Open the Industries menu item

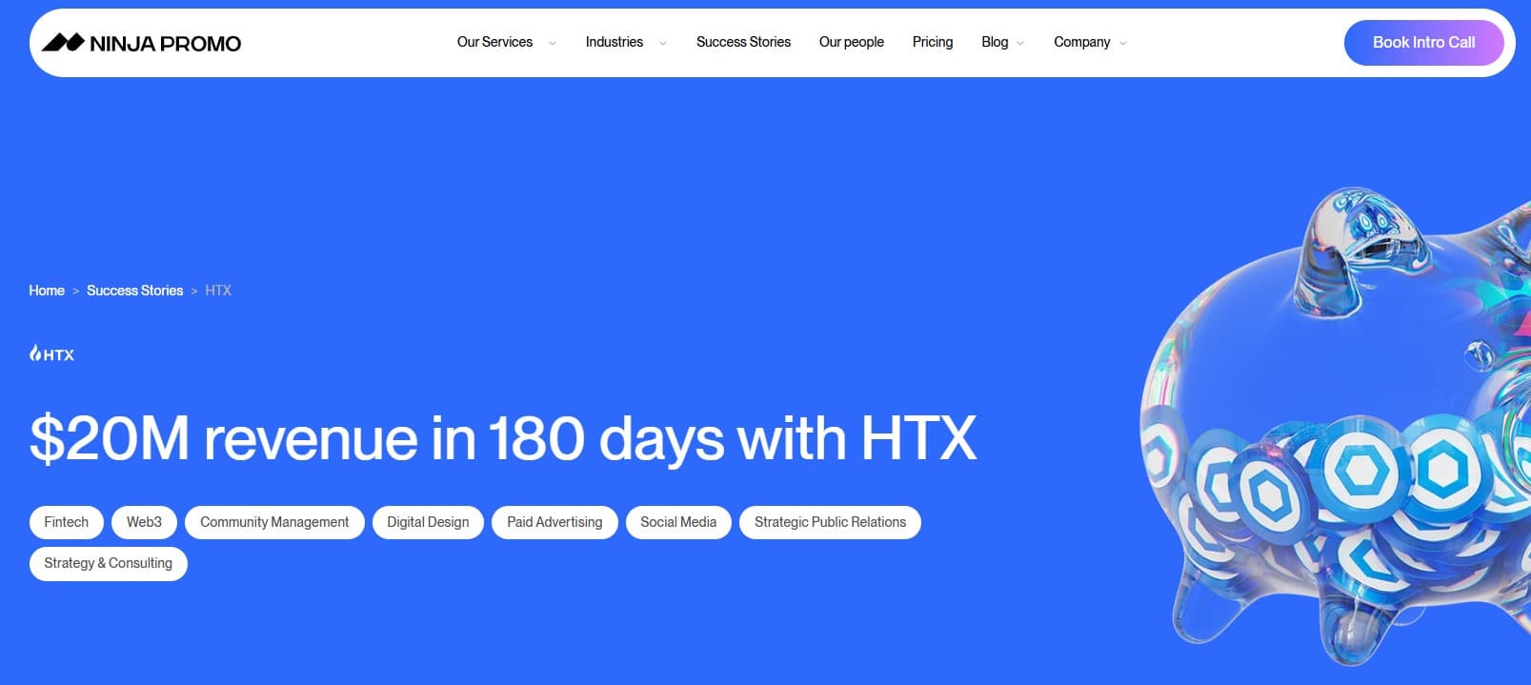[614, 42]
